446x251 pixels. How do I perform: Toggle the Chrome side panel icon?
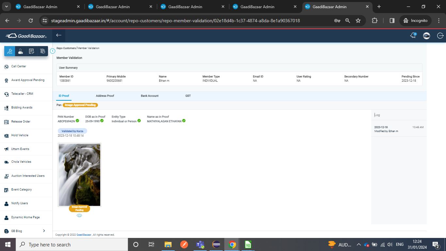[392, 21]
